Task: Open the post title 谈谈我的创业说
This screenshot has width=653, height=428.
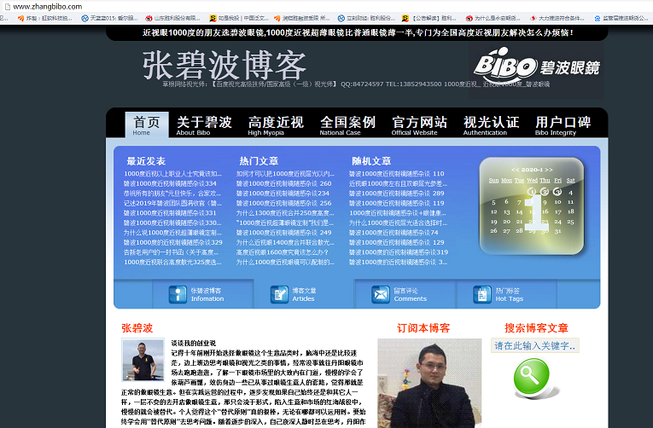Action: pos(194,343)
